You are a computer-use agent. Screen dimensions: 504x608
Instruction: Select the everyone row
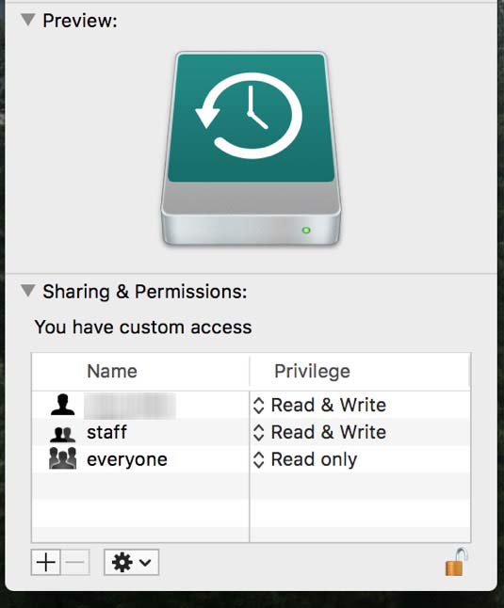pyautogui.click(x=251, y=459)
